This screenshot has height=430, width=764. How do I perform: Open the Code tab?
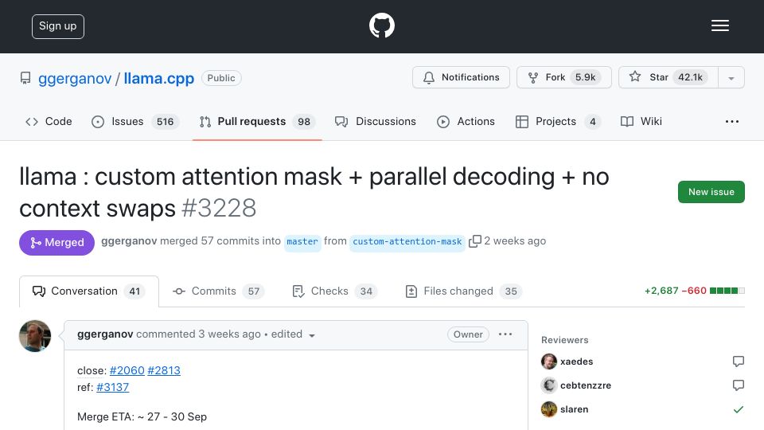(x=49, y=121)
